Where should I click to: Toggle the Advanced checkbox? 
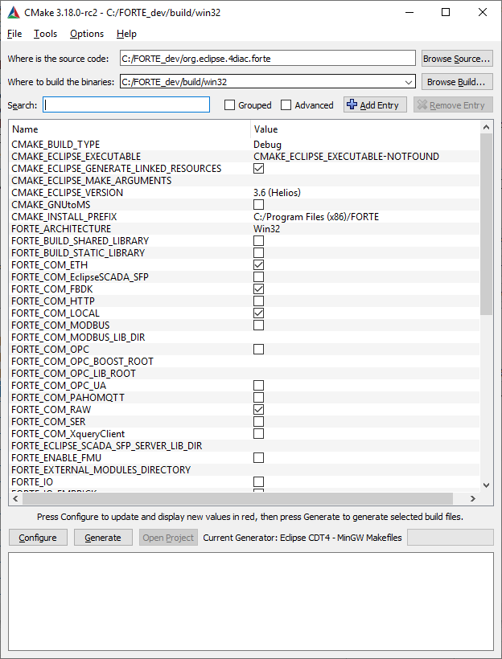[x=286, y=105]
